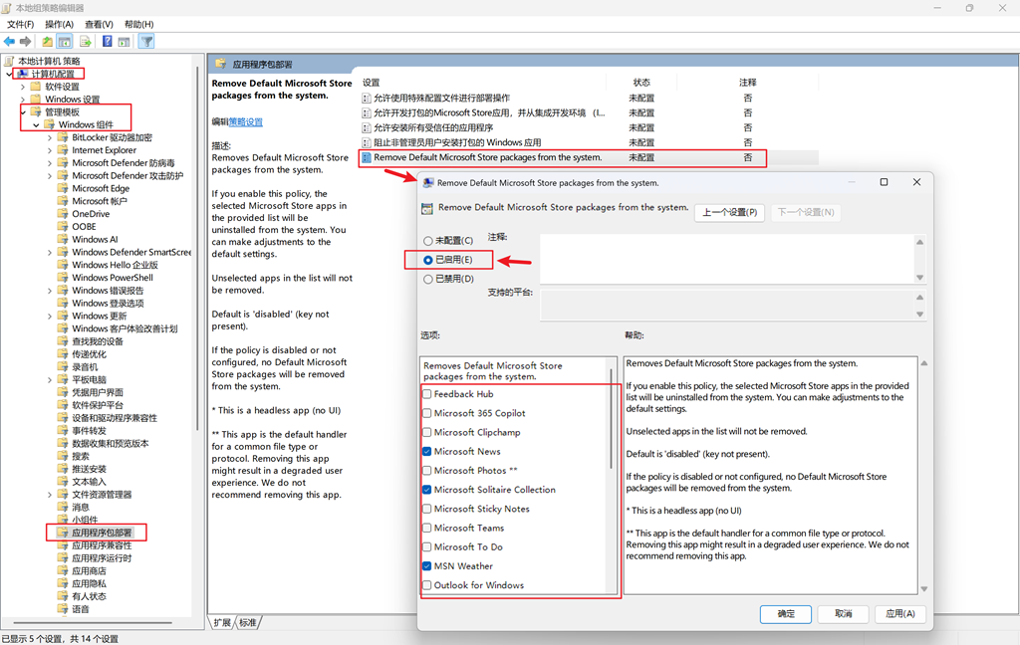Expand the 软件设置 tree node
The height and width of the screenshot is (645, 1020).
coord(23,87)
